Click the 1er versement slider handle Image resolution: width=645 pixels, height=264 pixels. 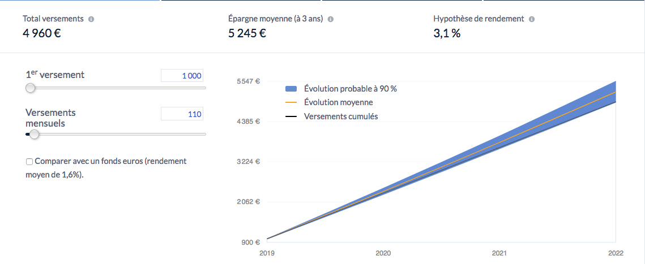31,88
